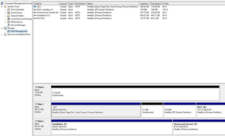Collapse the System Tools tree node
The image size is (225, 136).
tap(2, 6)
